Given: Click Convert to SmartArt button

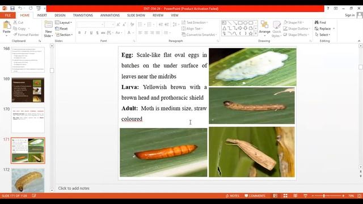Looking at the screenshot, I should pyautogui.click(x=199, y=35).
